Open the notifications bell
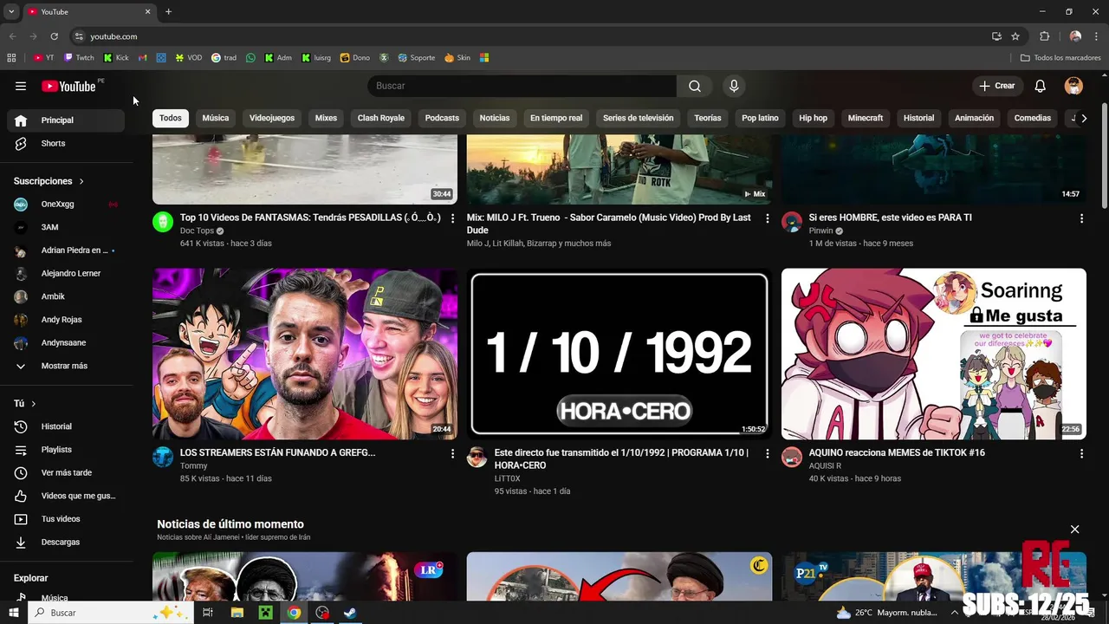This screenshot has height=624, width=1109. [1041, 86]
